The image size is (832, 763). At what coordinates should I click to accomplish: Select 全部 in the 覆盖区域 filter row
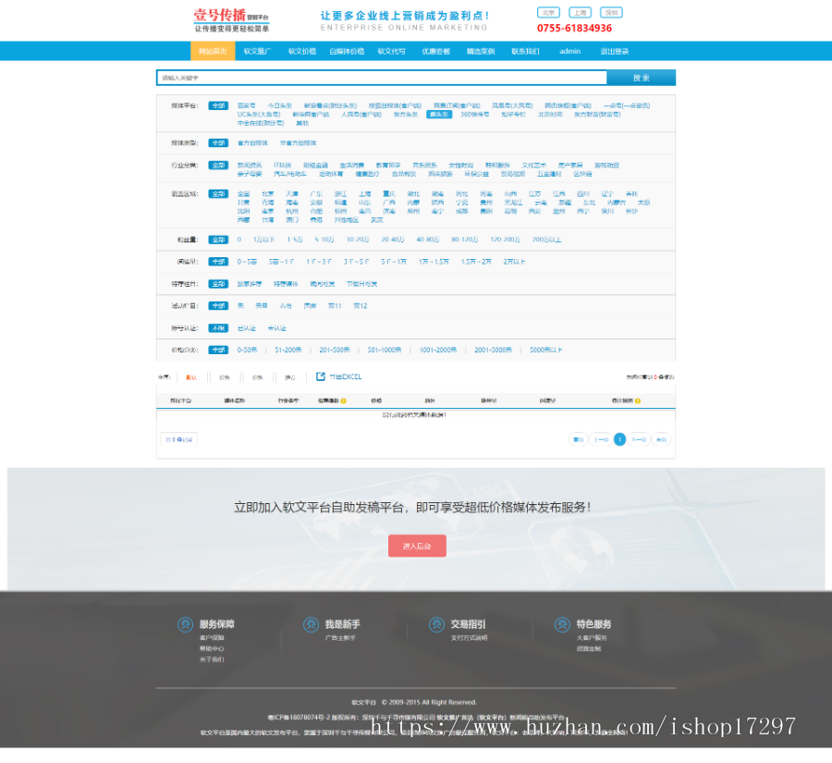coord(218,194)
